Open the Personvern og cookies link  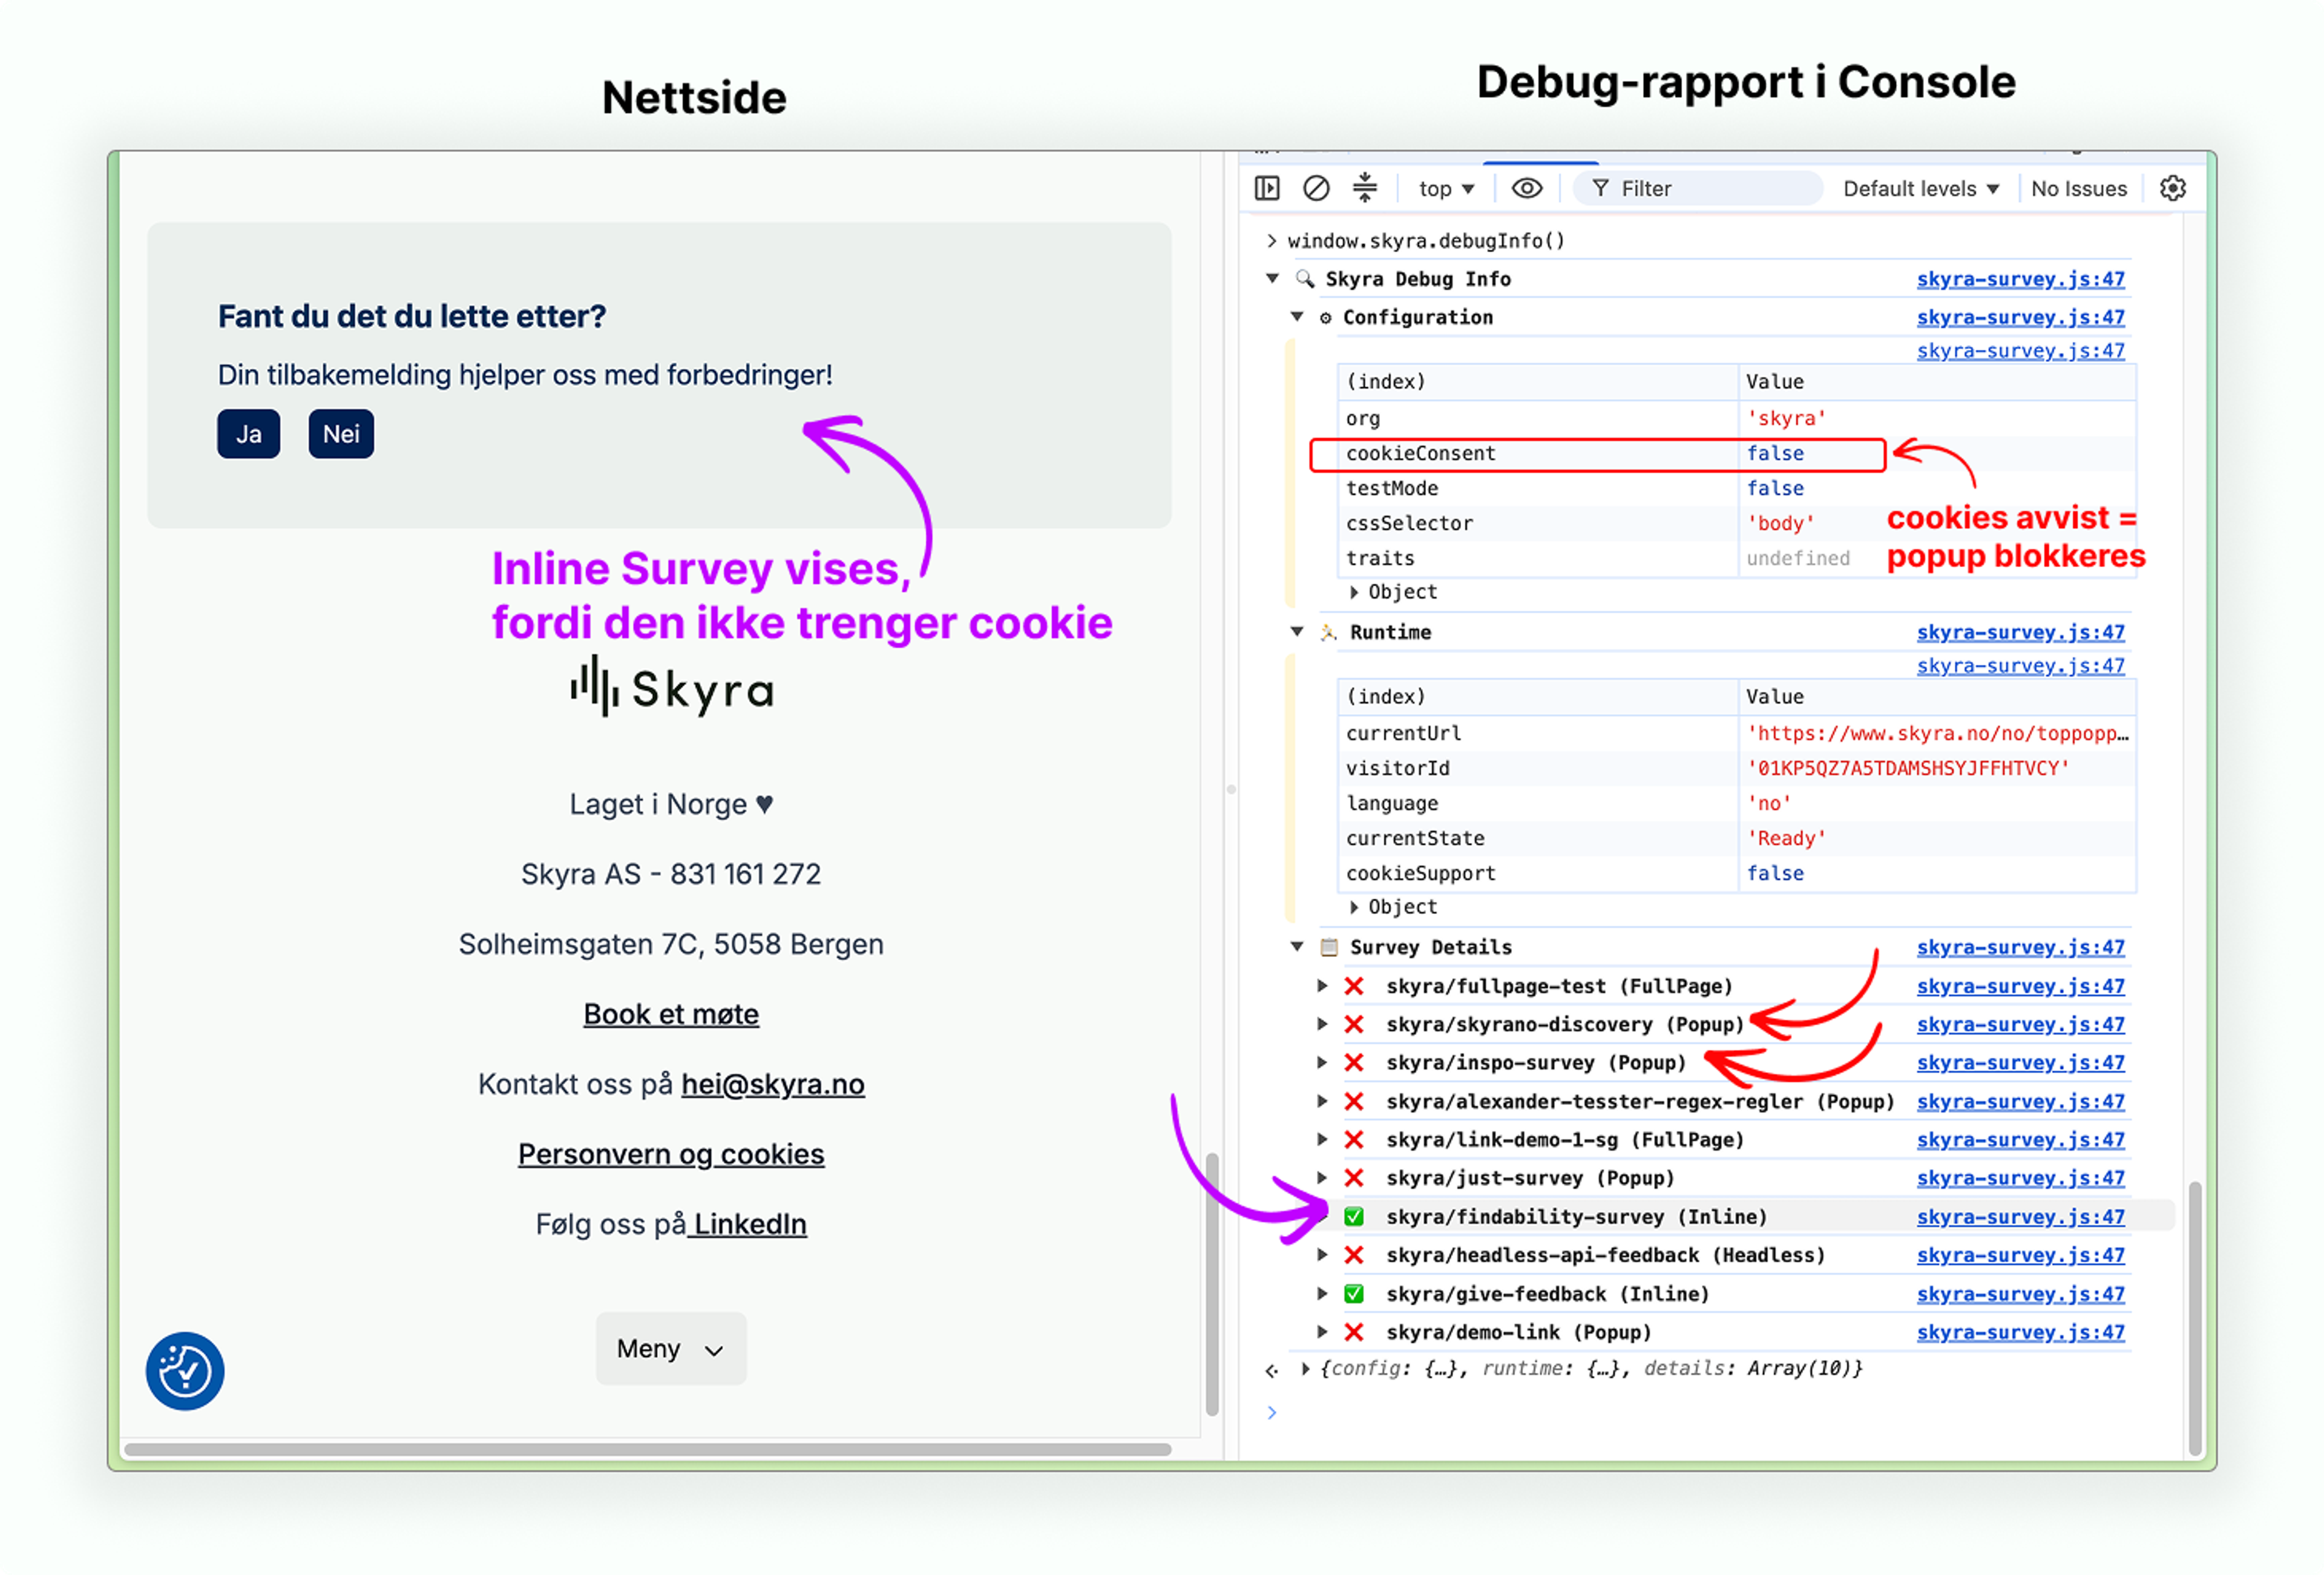[671, 1154]
